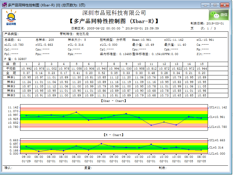Click the UCL=11.142 chart label
233x175 pixels.
(218, 107)
